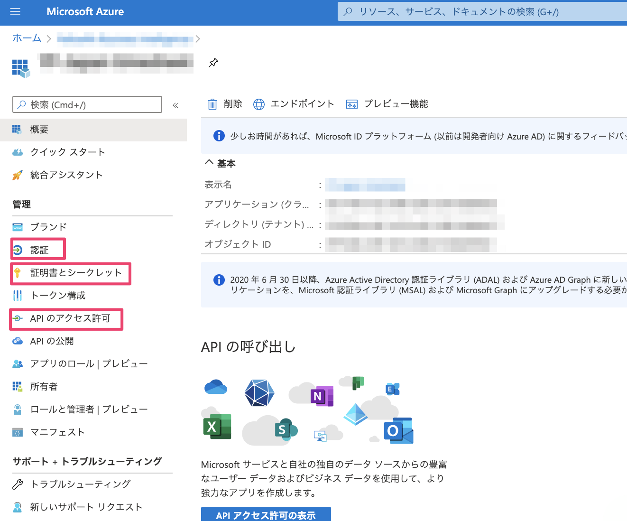Click the 削除 trash can icon
This screenshot has height=521, width=627.
(x=212, y=104)
